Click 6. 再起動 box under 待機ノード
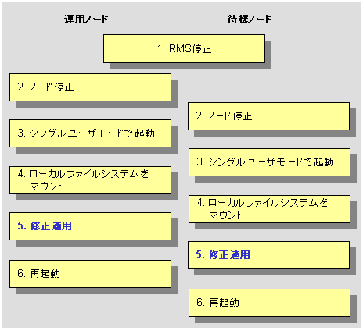 pos(269,303)
